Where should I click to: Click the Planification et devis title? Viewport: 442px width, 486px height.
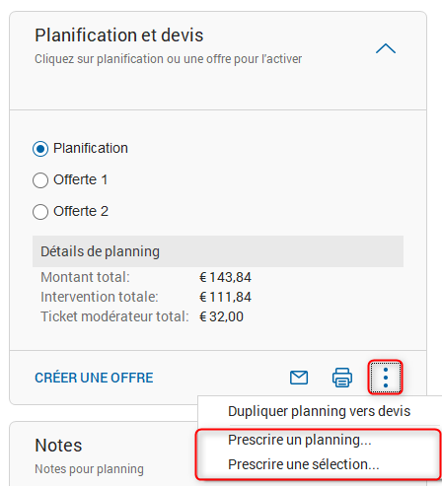pos(119,35)
